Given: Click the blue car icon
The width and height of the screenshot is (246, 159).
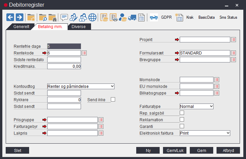Looking at the screenshot, I should coord(154,17).
